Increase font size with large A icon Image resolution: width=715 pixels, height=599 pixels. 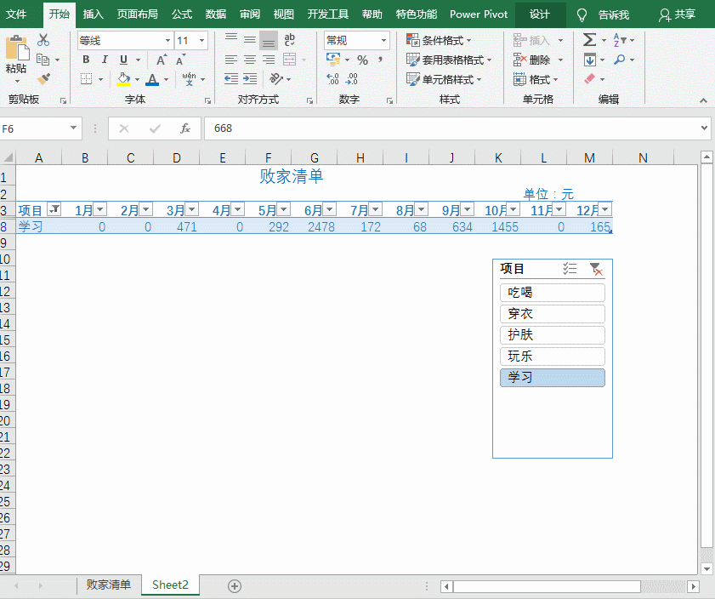coord(161,60)
